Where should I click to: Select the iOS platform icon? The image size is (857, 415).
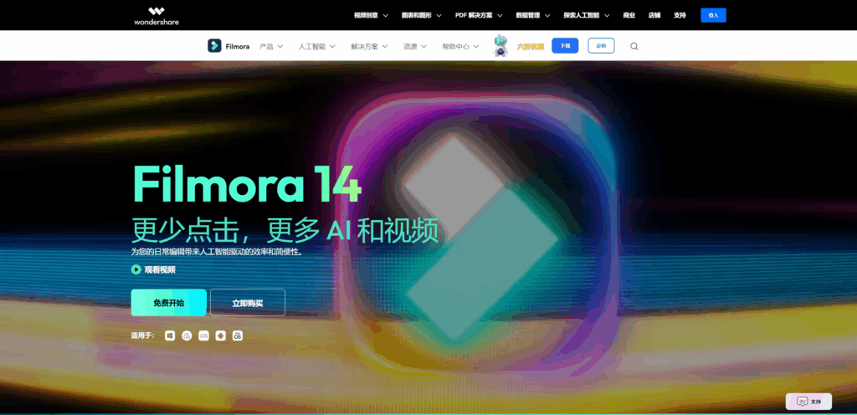click(203, 336)
